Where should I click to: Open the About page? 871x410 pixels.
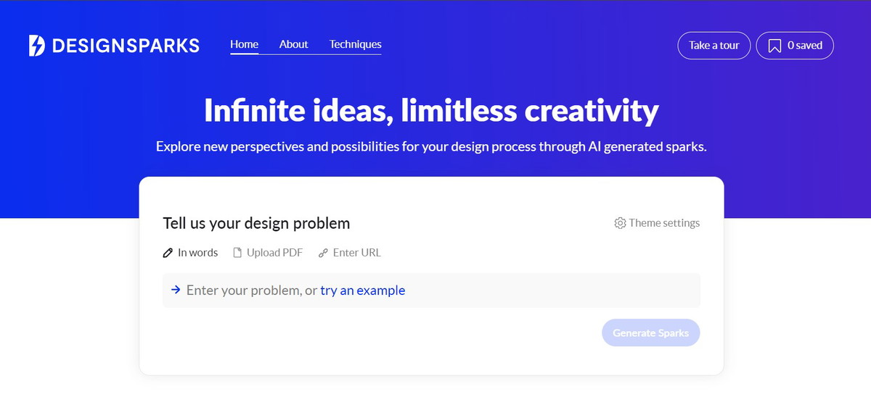[x=293, y=44]
